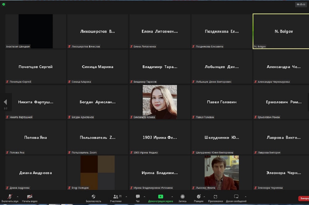Expand the arrow next to Reactions

[x=204, y=196]
